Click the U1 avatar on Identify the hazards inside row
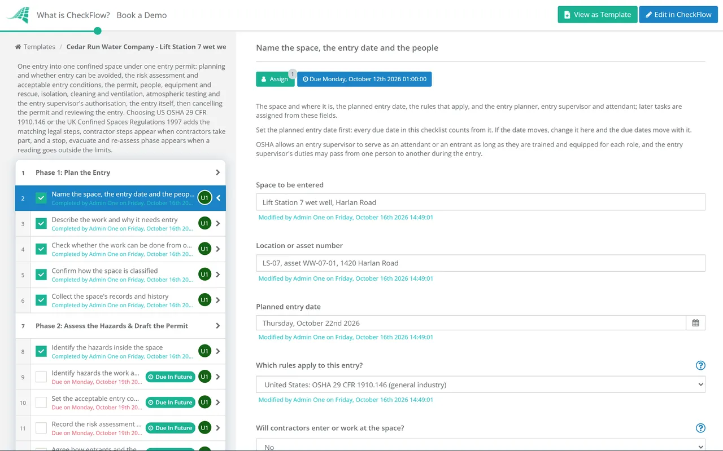Viewport: 723px width, 451px height. coord(204,351)
